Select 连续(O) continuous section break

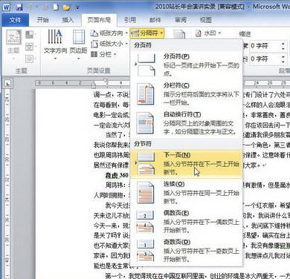click(186, 192)
